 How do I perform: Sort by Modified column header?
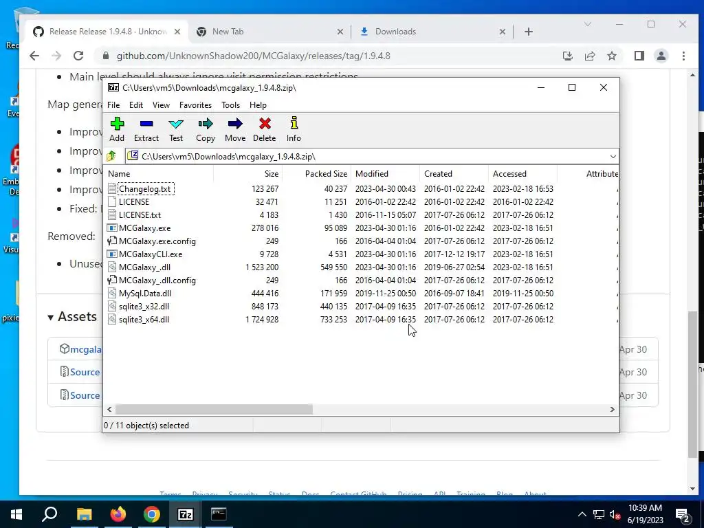[386, 174]
